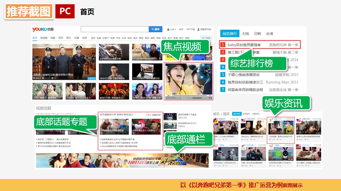Screen dimensions: 341x191
Task: Click the 搜库 search button
Action: 155,29
